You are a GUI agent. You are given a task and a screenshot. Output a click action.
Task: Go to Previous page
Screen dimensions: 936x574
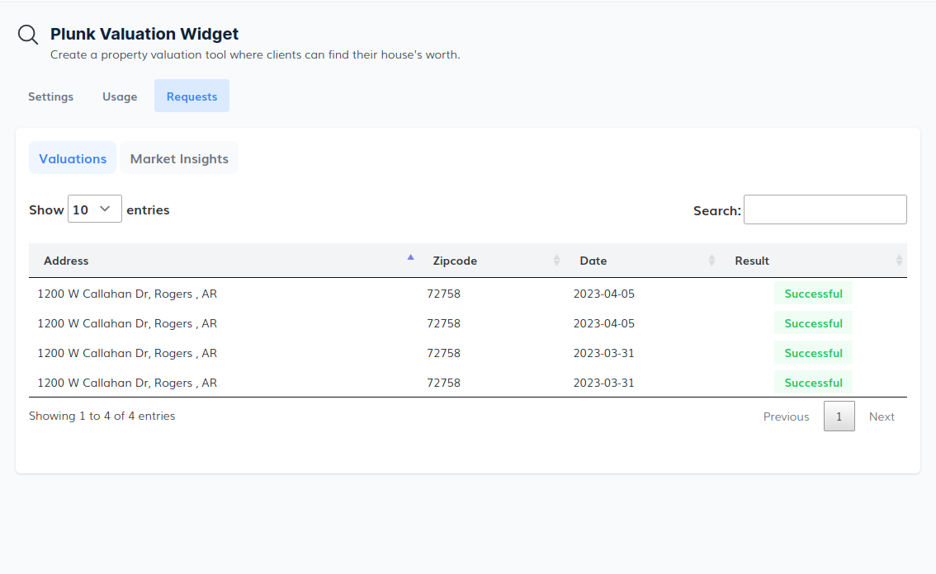(x=786, y=416)
